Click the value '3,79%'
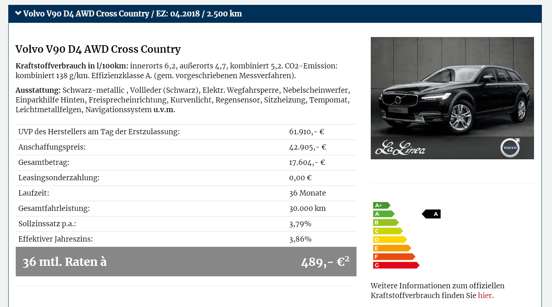 [300, 224]
